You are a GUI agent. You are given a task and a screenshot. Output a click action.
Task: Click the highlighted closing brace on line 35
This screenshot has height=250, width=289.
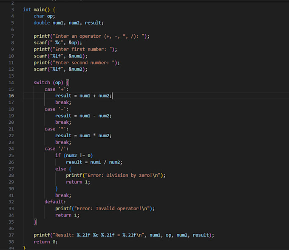[x=35, y=222]
